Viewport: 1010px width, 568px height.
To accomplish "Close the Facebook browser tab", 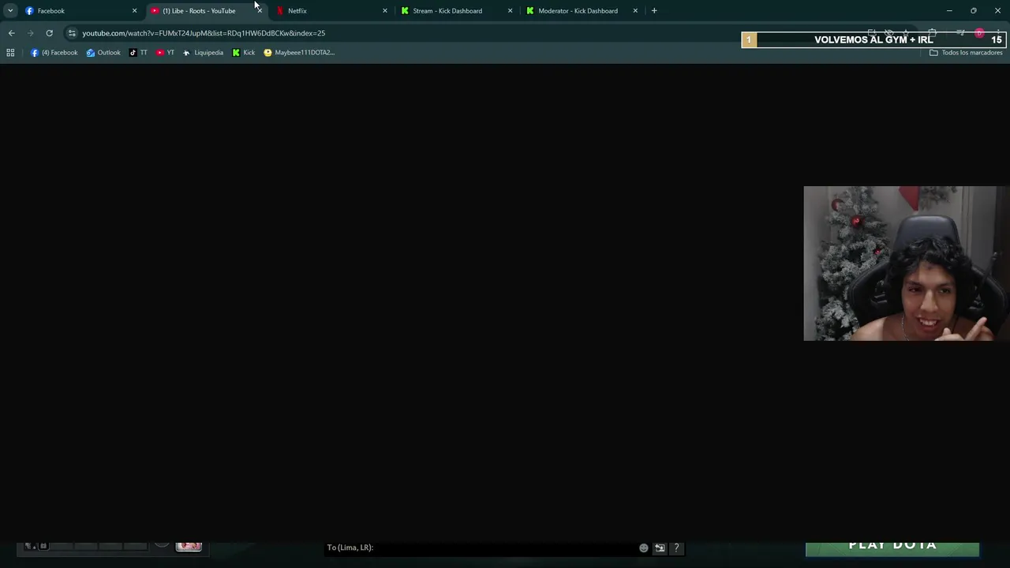I will (x=134, y=11).
